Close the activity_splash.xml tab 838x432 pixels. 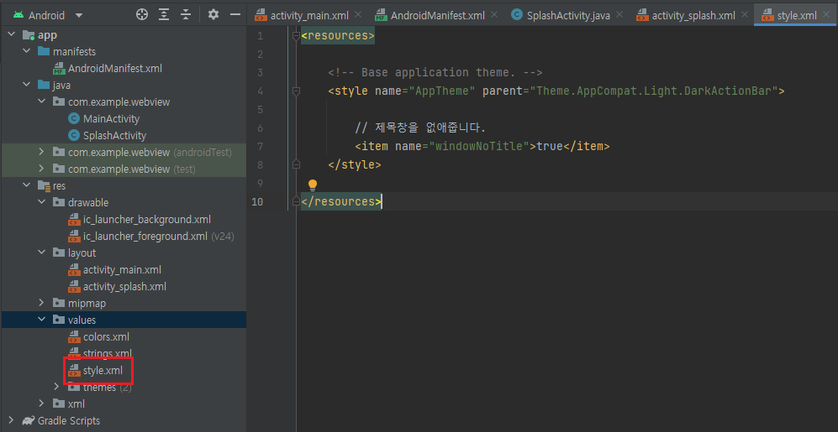(745, 15)
